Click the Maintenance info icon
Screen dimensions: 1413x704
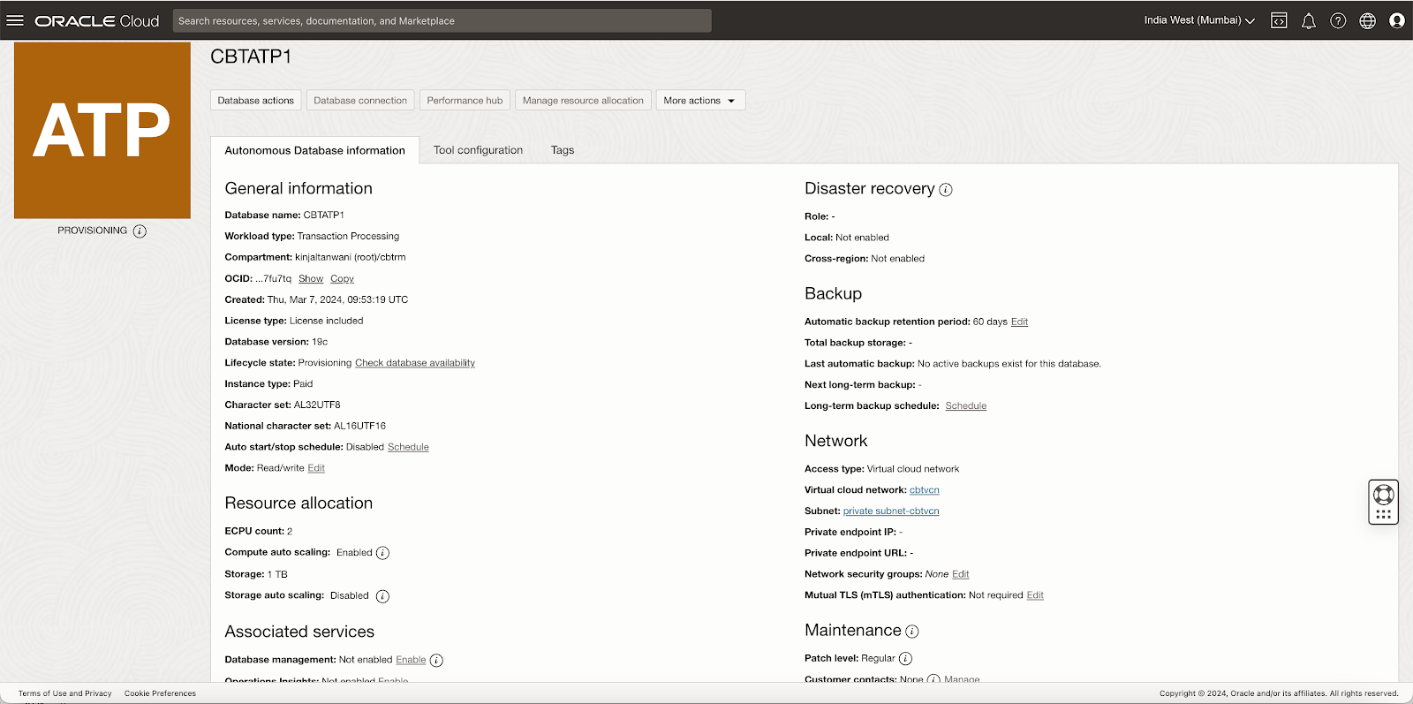click(912, 632)
